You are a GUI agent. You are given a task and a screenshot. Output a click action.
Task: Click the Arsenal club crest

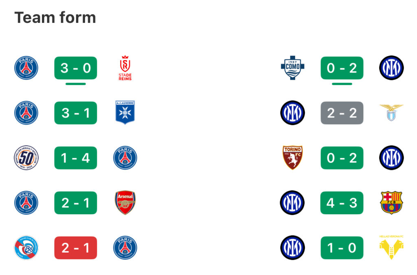125,202
